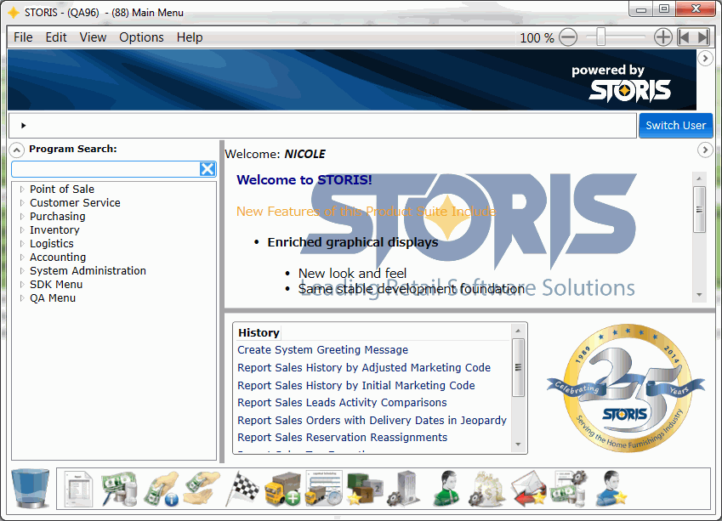Image resolution: width=722 pixels, height=521 pixels.
Task: Click the zoom in plus button
Action: [x=662, y=37]
